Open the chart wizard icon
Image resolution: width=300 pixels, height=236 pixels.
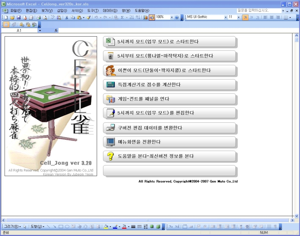(145, 17)
